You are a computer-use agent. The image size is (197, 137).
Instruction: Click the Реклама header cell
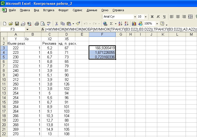(x=50, y=43)
